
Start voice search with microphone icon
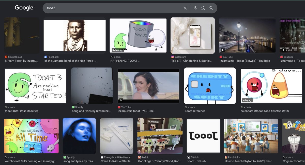click(195, 8)
